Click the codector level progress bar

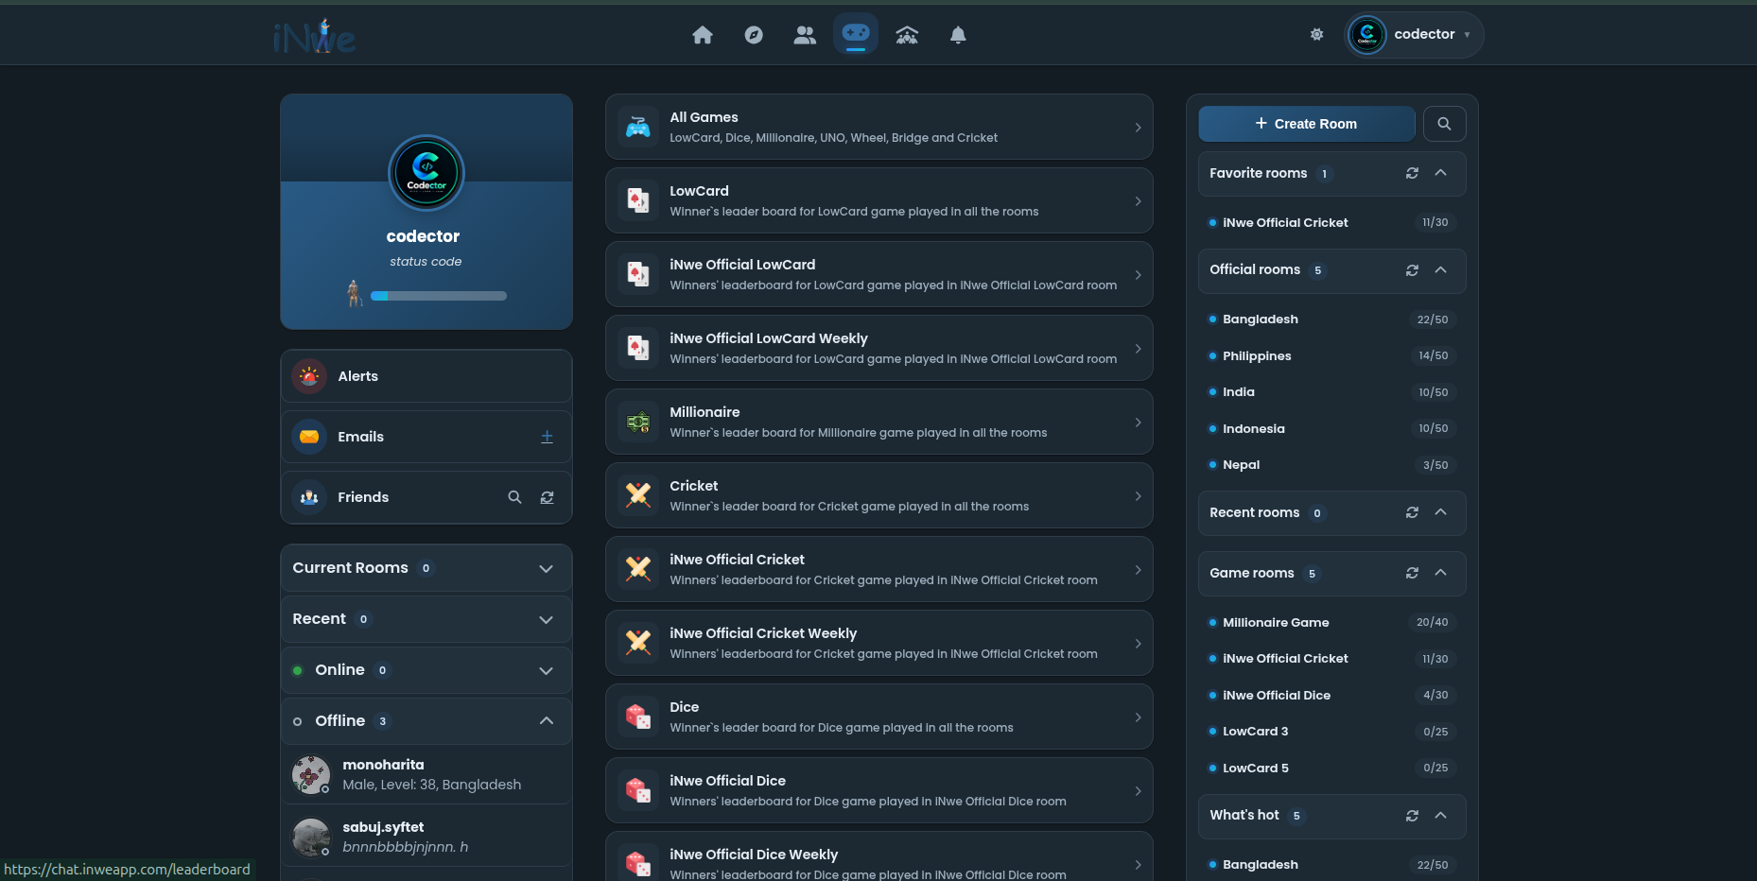point(439,296)
